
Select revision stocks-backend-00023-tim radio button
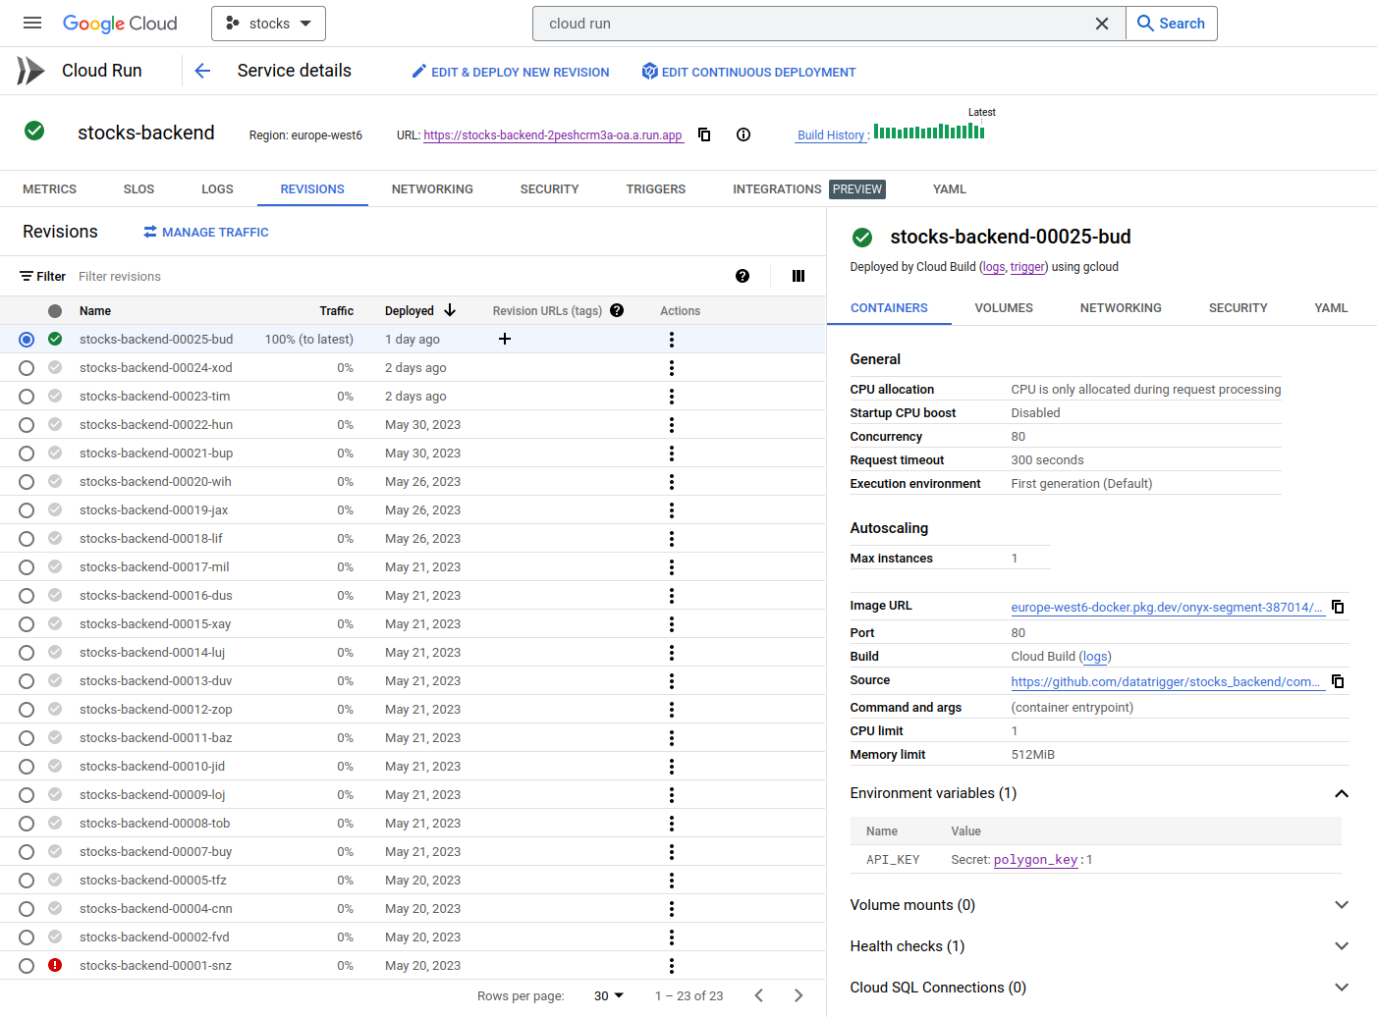click(x=27, y=397)
